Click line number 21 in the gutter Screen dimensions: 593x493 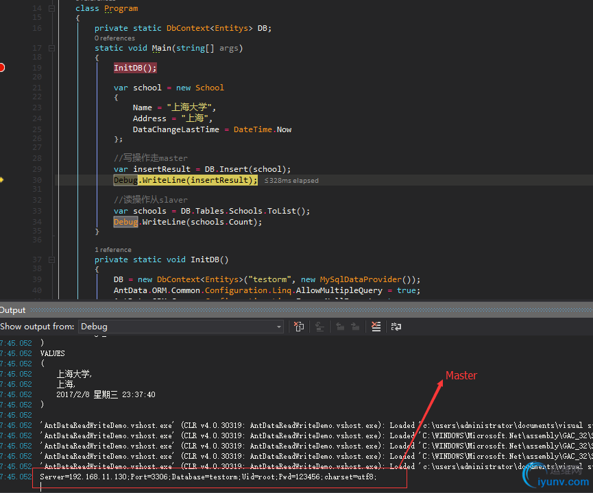click(x=37, y=88)
